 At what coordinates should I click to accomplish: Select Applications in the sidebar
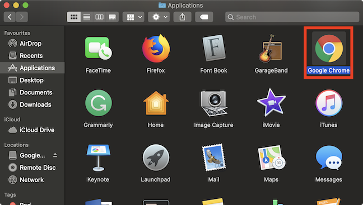click(x=32, y=68)
